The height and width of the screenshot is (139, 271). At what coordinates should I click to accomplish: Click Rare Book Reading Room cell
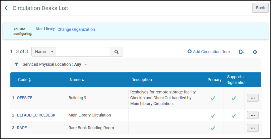pyautogui.click(x=91, y=128)
